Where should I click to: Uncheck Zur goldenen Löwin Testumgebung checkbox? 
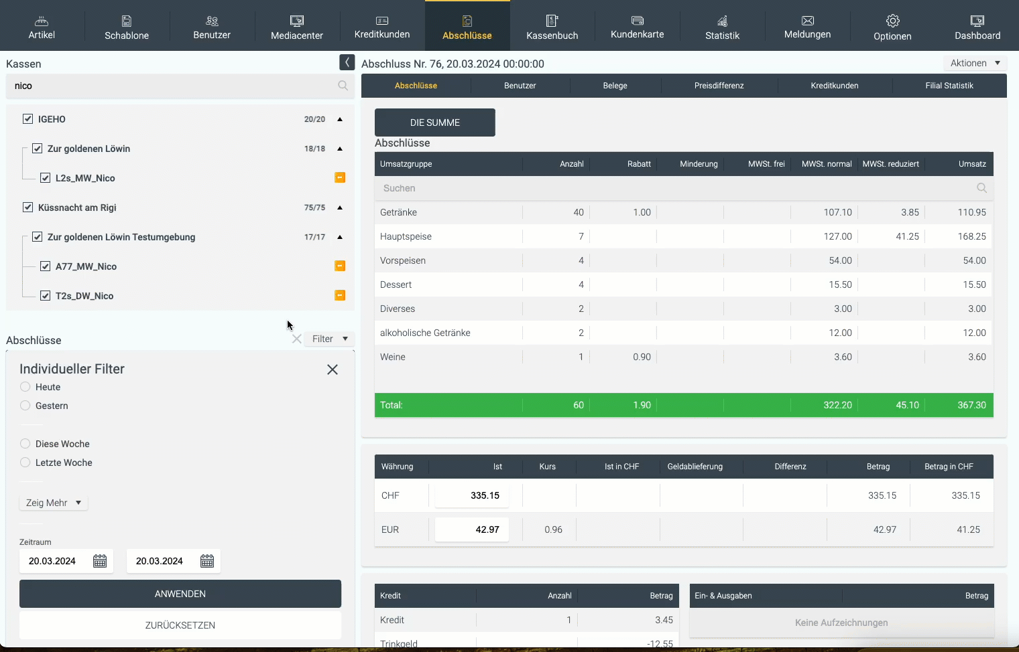click(38, 236)
